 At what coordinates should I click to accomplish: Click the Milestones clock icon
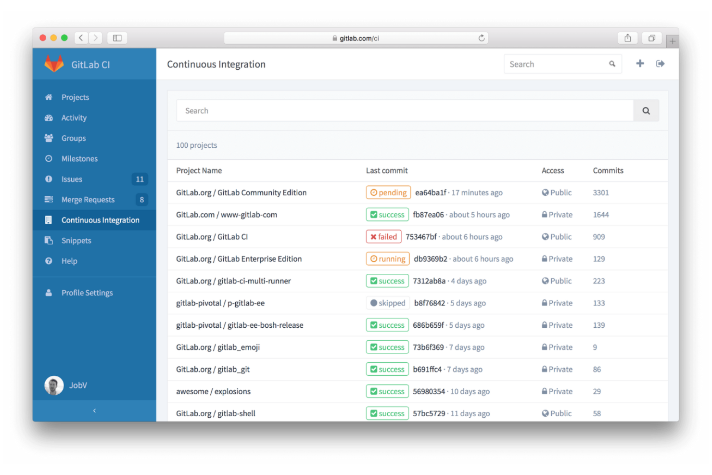[x=49, y=159]
